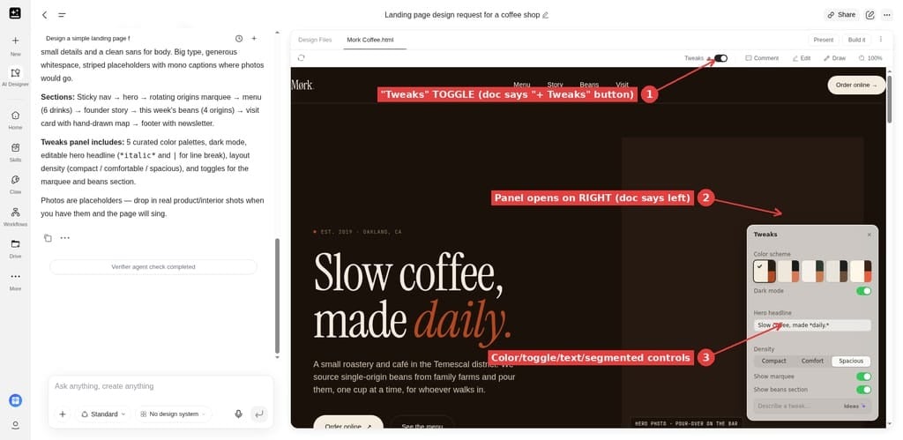Select the third color scheme with green accent

pos(812,272)
